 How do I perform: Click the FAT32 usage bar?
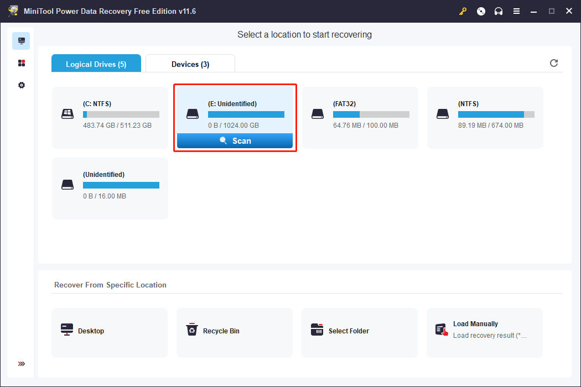(371, 114)
